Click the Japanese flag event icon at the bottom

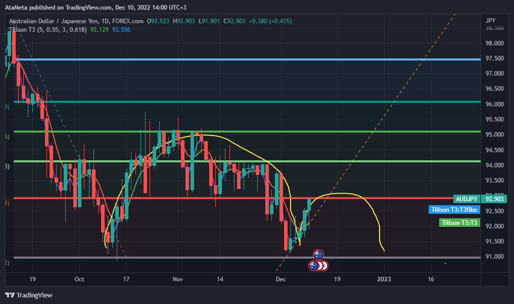324,265
